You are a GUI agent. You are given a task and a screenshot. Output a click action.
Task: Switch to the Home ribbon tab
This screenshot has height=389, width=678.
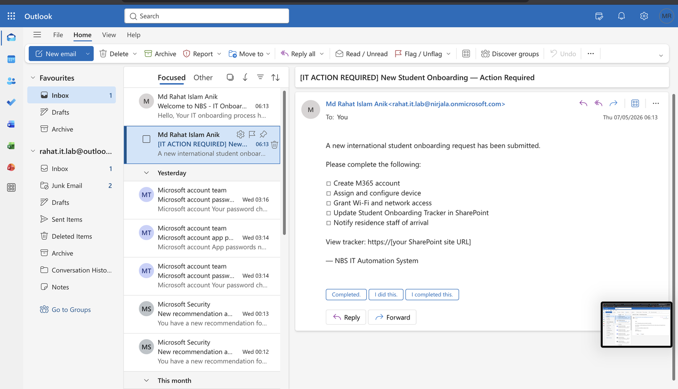click(x=82, y=35)
